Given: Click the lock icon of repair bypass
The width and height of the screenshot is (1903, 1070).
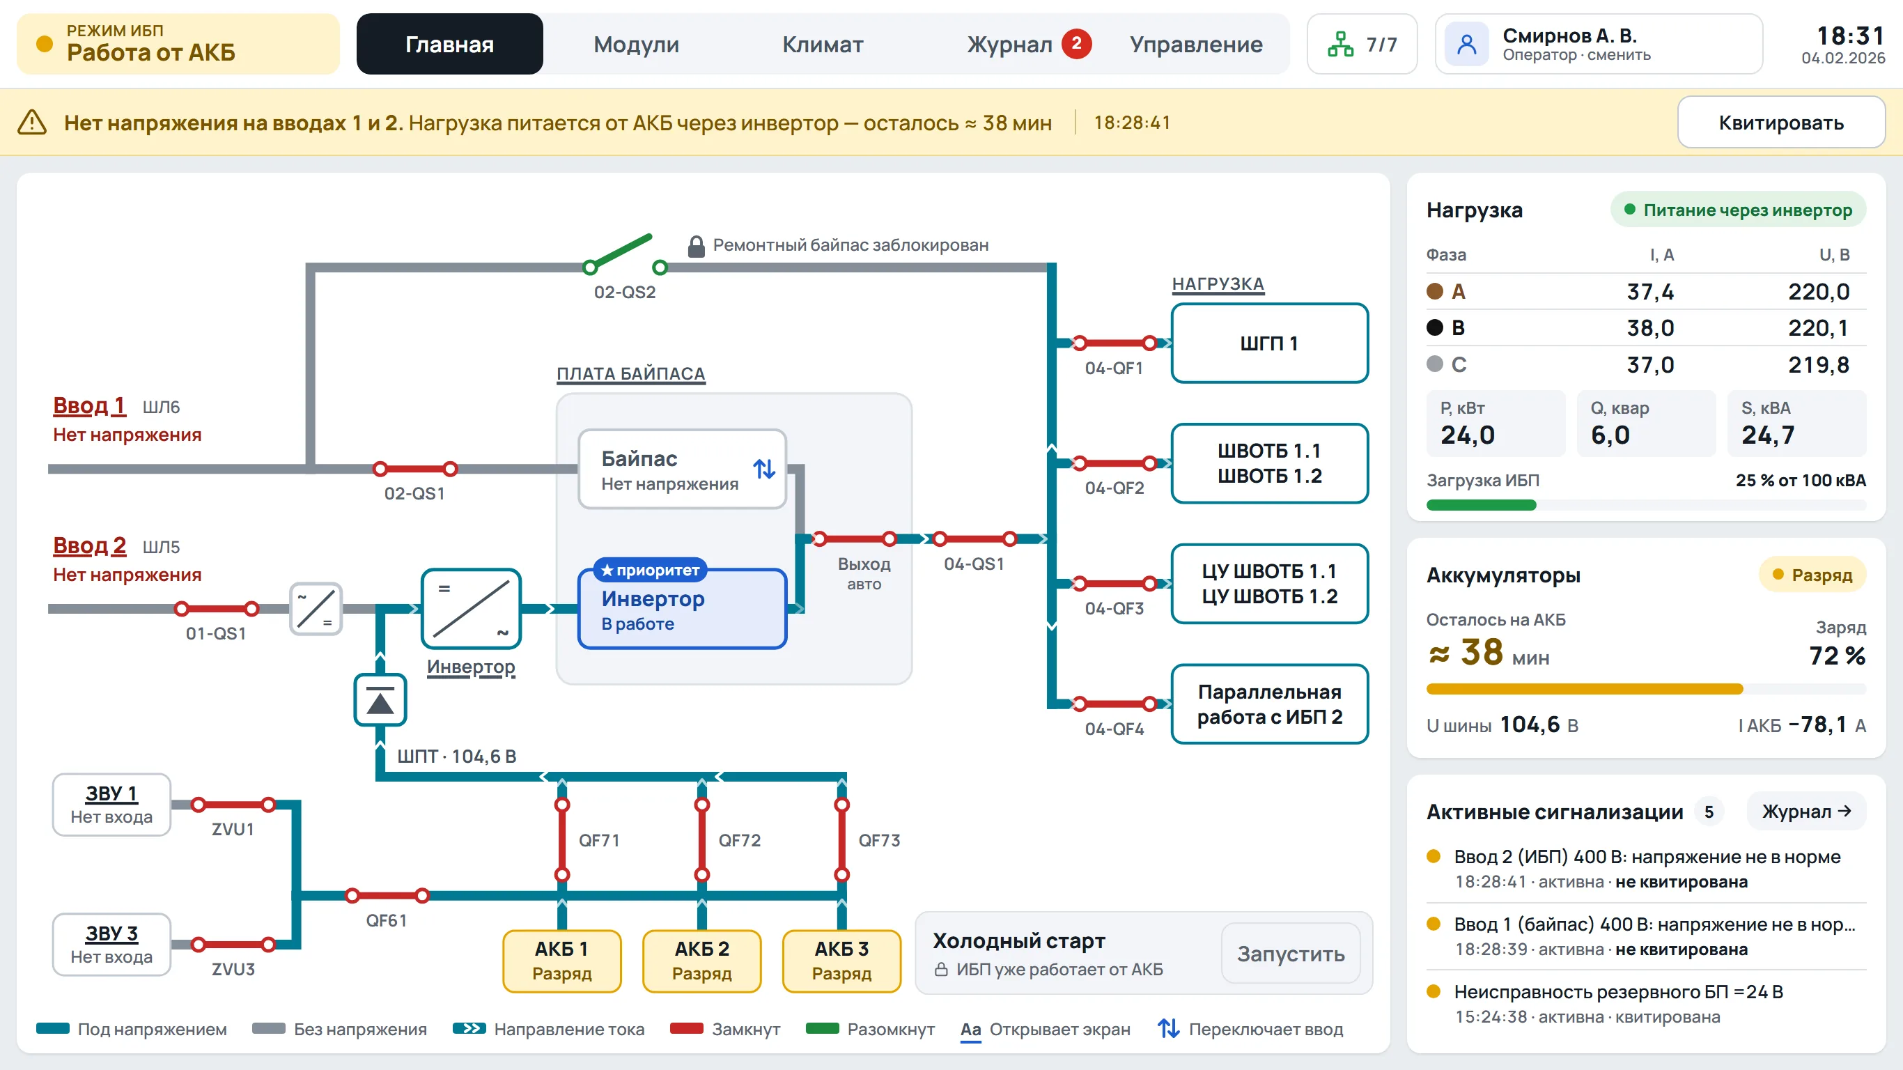Looking at the screenshot, I should click(x=695, y=245).
